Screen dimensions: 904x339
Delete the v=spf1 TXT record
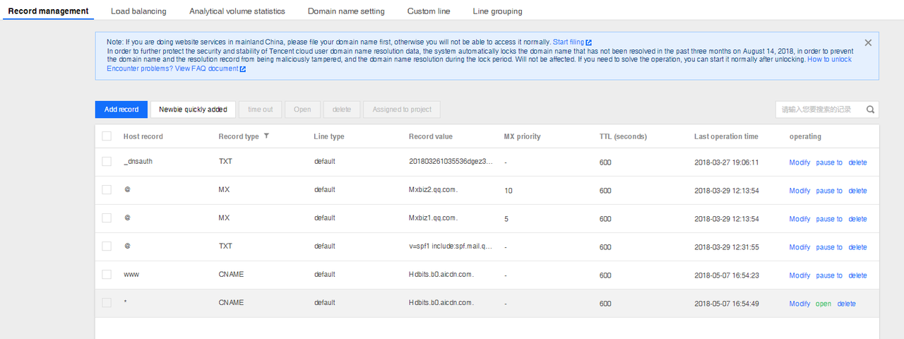click(857, 247)
